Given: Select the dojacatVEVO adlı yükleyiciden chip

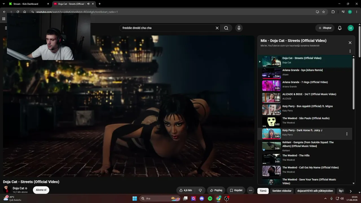Looking at the screenshot, I should pyautogui.click(x=315, y=191).
